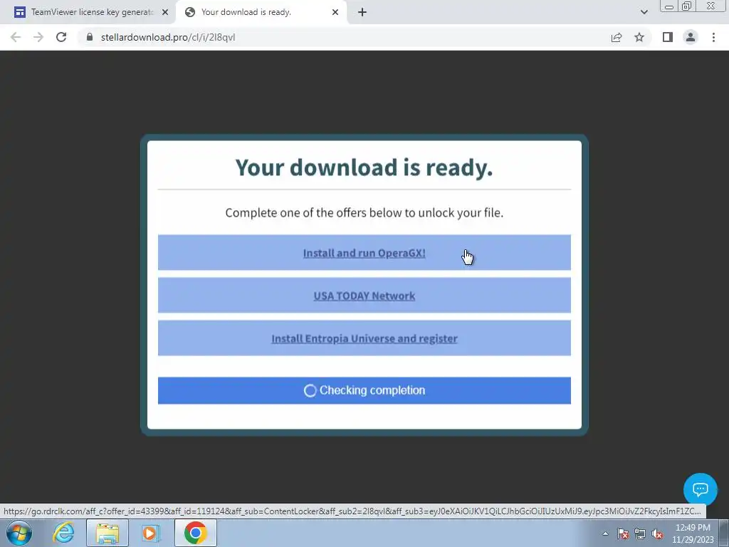This screenshot has width=729, height=547.
Task: Click the padlock site info icon
Action: 90,37
